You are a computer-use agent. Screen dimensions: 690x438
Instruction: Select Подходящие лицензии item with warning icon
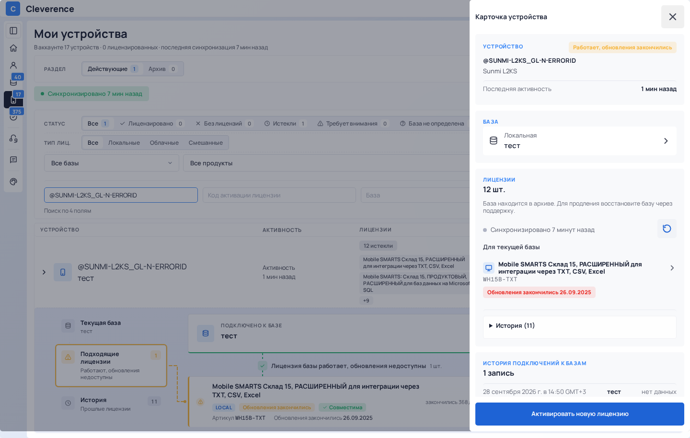click(x=111, y=366)
